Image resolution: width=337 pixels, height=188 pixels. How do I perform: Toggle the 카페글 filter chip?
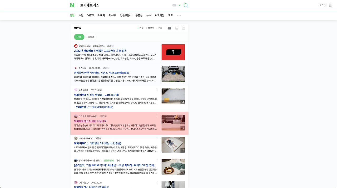click(91, 37)
